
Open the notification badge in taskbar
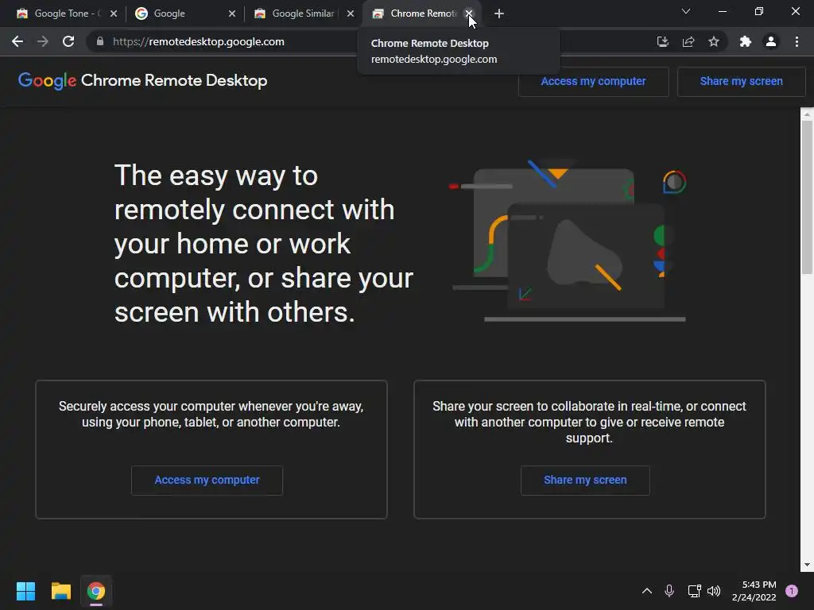tap(792, 591)
